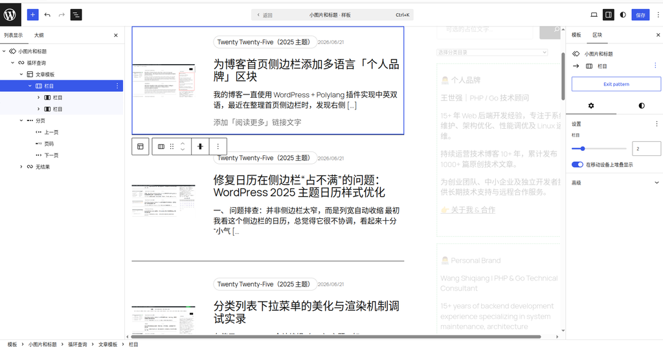Click the 保存 button
Image resolution: width=663 pixels, height=347 pixels.
640,15
